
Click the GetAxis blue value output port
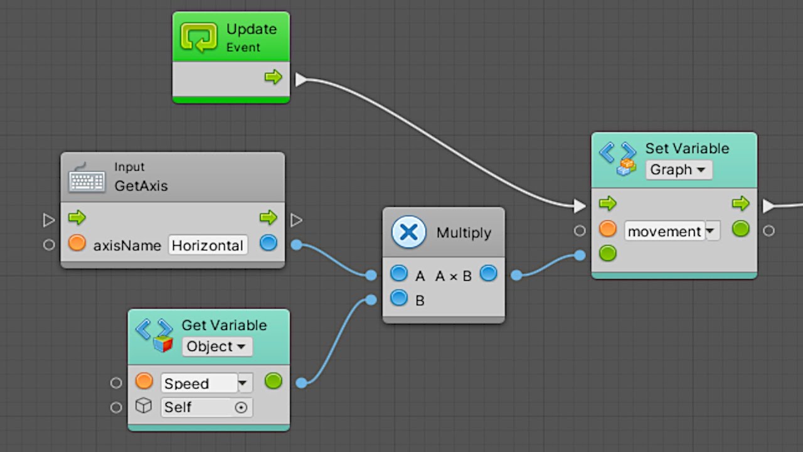click(269, 243)
